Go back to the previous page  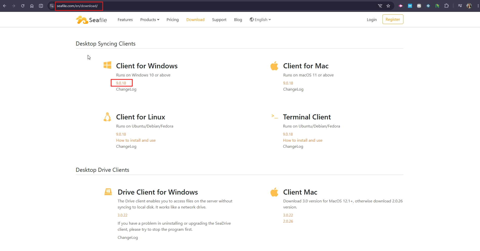[5, 6]
